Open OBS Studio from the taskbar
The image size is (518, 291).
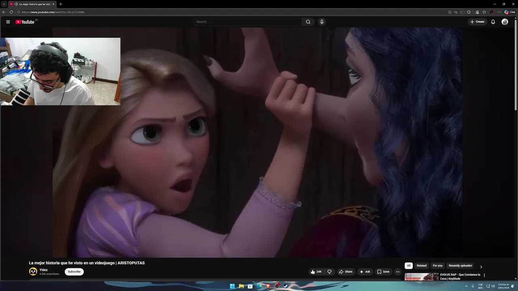point(277,286)
